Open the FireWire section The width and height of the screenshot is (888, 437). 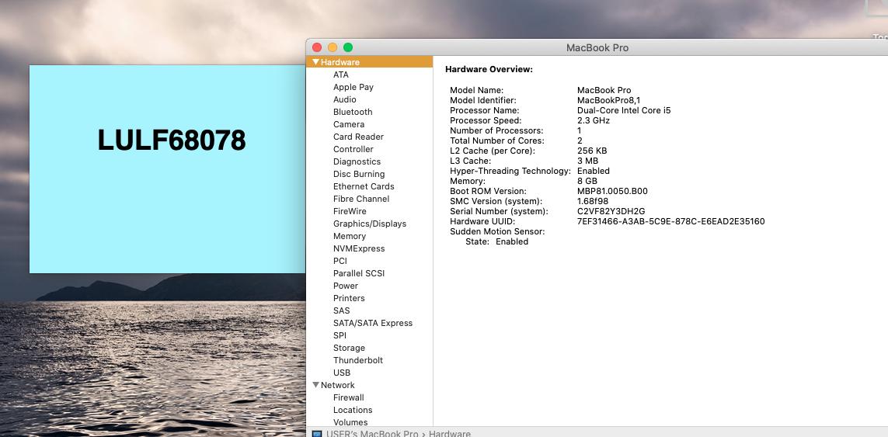coord(350,212)
